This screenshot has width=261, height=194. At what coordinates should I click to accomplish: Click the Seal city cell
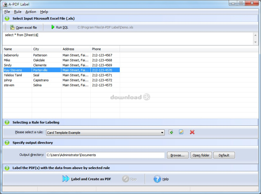pos(36,75)
